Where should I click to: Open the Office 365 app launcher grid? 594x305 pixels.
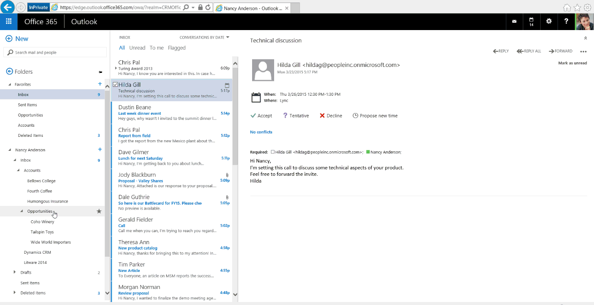click(x=8, y=22)
